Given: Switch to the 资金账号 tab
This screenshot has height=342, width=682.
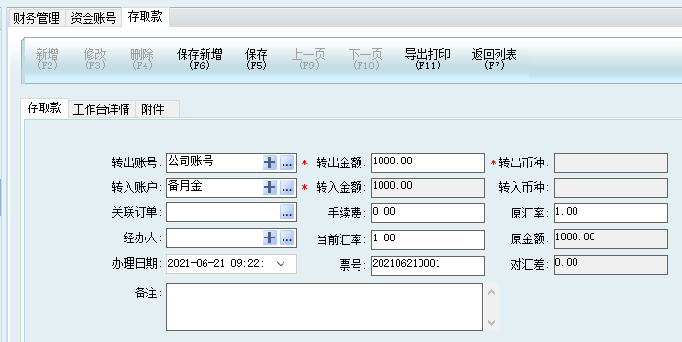Looking at the screenshot, I should click(x=93, y=18).
